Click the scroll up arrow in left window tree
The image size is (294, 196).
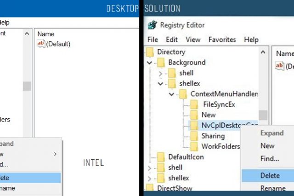coord(27,34)
